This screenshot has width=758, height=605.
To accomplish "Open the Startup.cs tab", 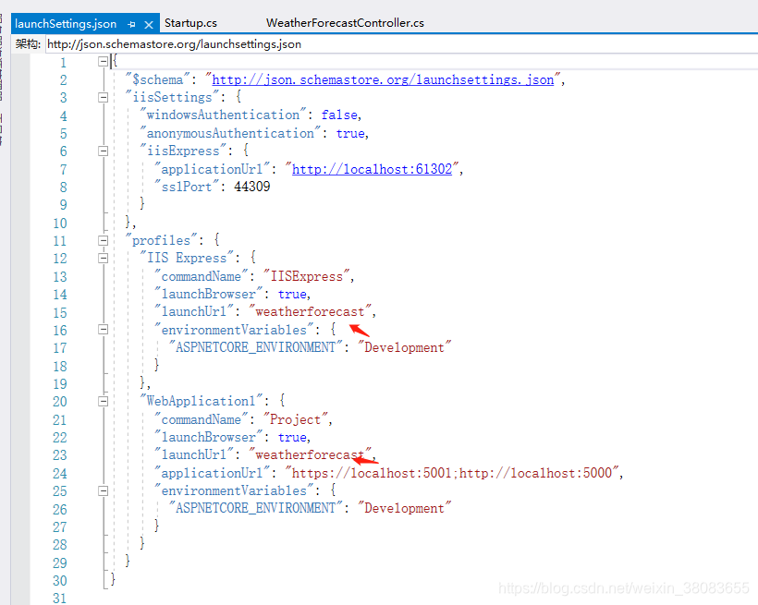I will (190, 23).
